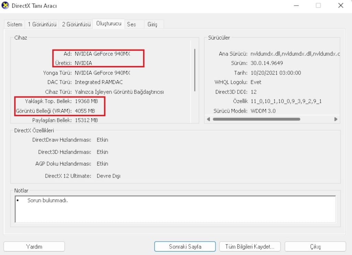The height and width of the screenshot is (255, 352).
Task: Click the Çıkış button
Action: 315,246
